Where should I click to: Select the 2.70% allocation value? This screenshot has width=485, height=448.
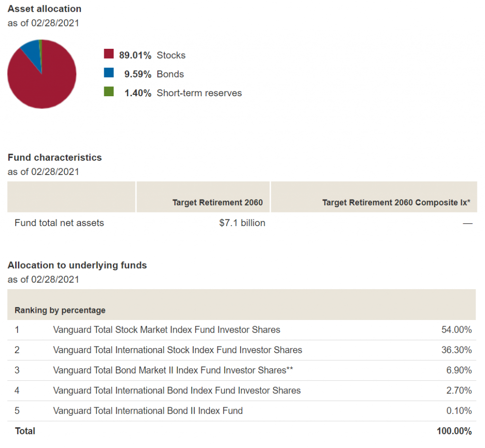coord(459,391)
